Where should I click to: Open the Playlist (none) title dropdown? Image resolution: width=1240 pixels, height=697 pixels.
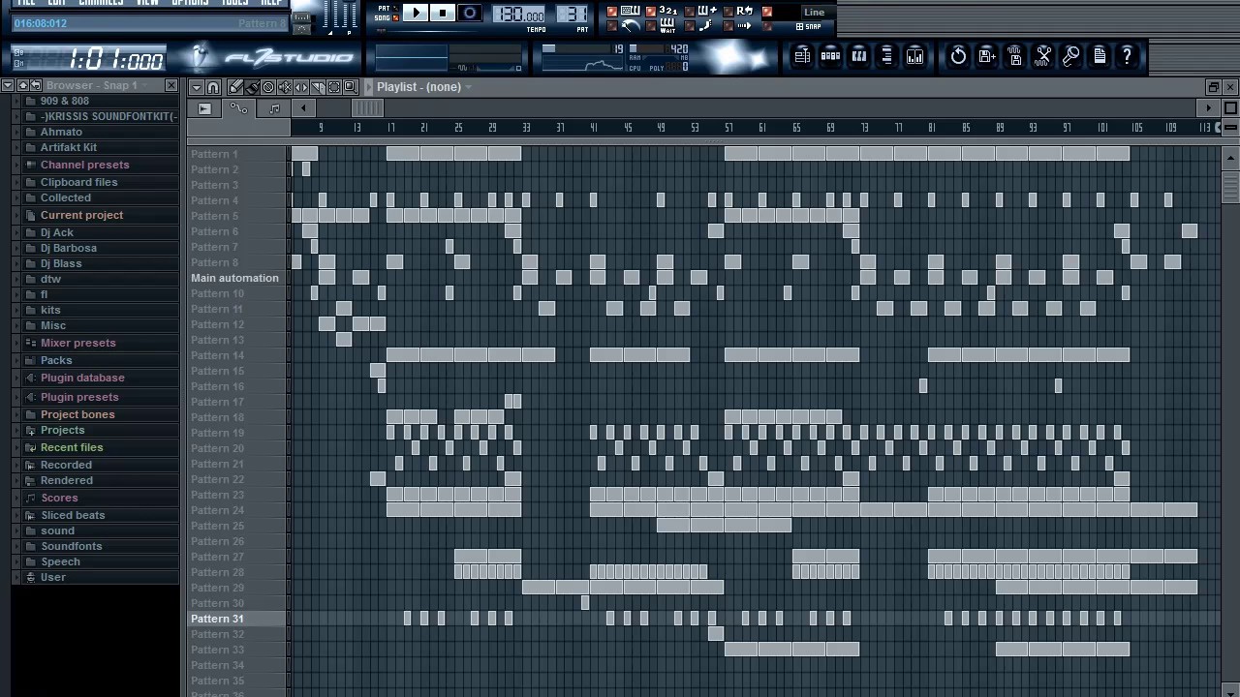[424, 87]
